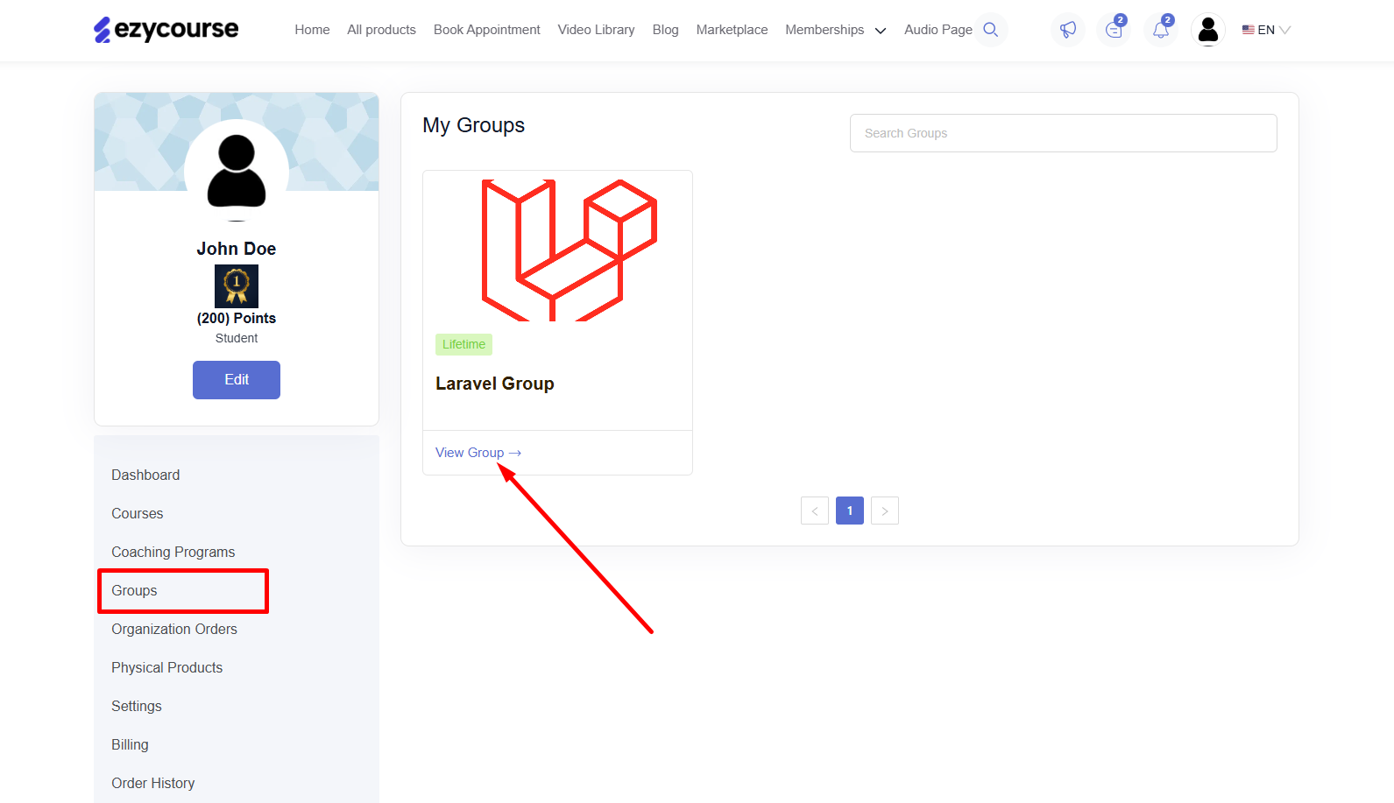Click the (200) Points text
Screen dimensions: 1394x803
coord(237,319)
